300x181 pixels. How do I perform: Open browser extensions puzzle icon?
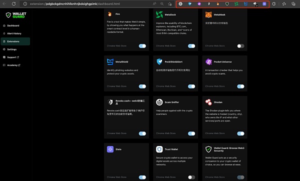pos(274,4)
